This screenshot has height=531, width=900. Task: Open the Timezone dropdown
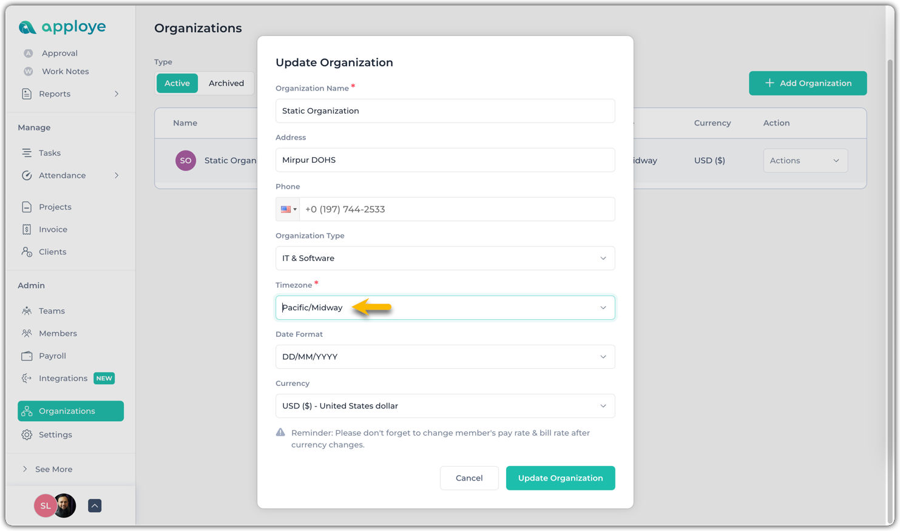pyautogui.click(x=445, y=308)
